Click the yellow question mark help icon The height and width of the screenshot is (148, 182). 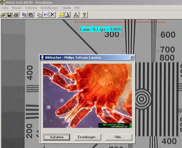[84, 15]
